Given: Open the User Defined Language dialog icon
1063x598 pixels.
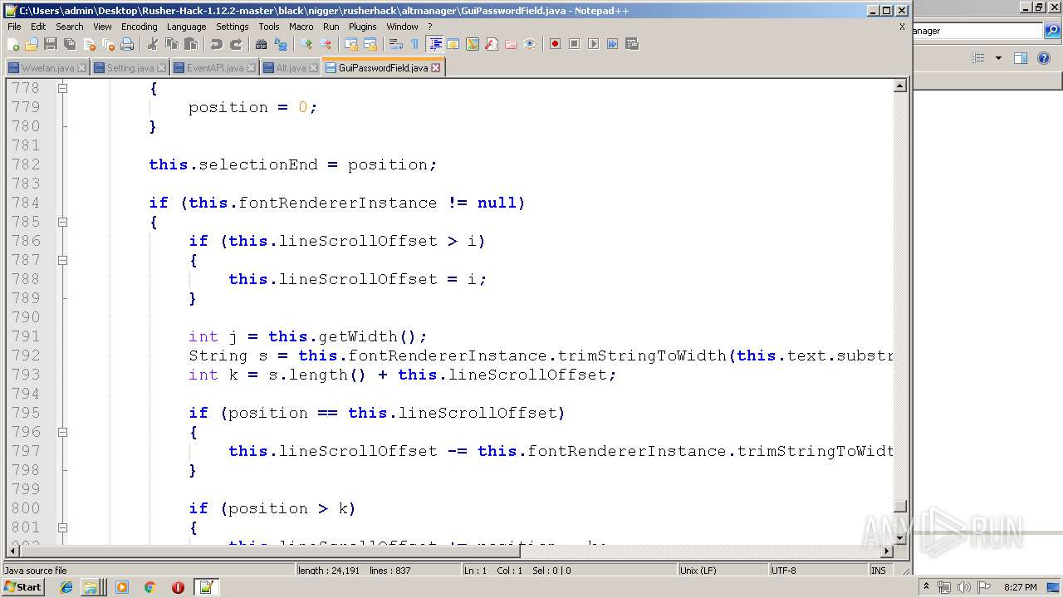Looking at the screenshot, I should coord(453,44).
